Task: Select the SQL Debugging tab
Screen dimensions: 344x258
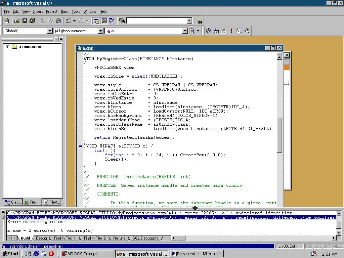Action: [x=145, y=238]
